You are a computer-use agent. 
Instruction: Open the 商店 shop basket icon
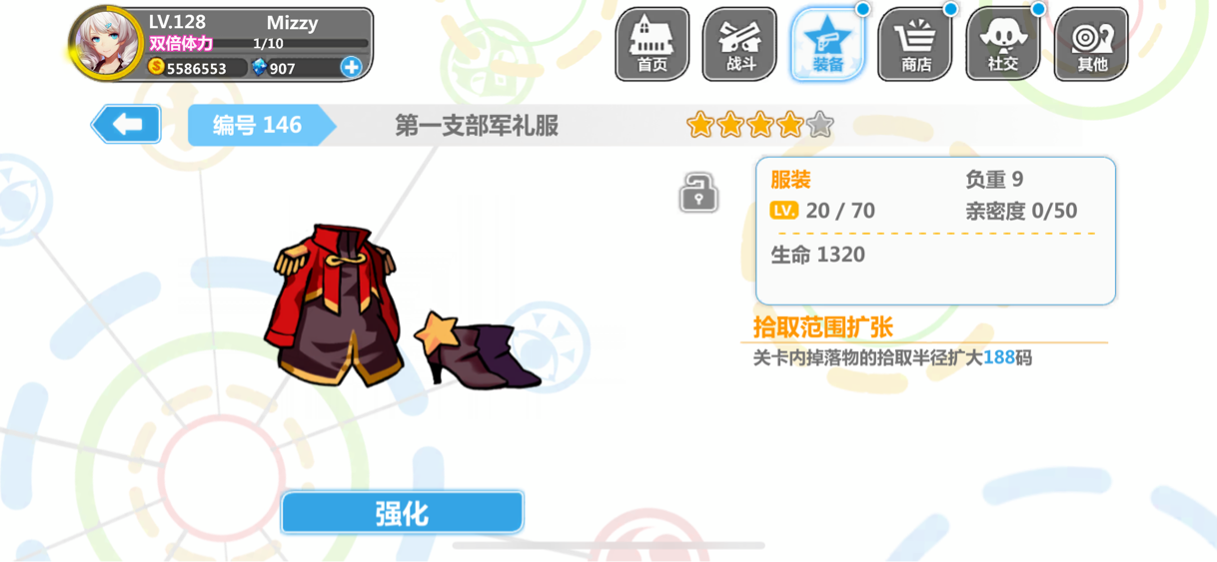915,45
